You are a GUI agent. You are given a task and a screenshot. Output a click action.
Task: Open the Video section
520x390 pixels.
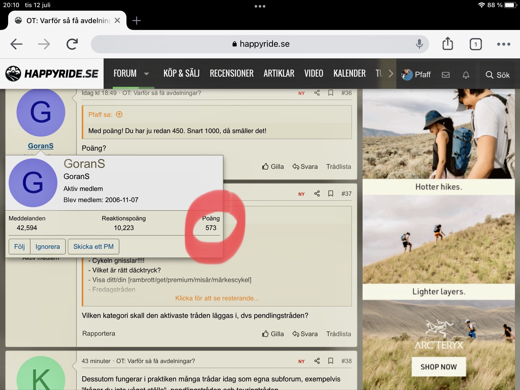[x=314, y=74]
